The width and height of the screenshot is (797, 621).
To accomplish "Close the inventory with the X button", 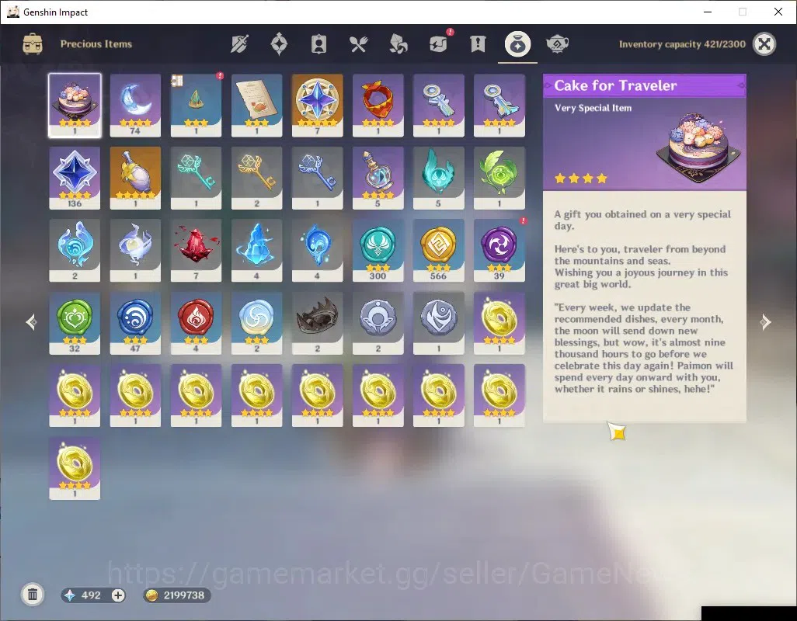I will click(764, 43).
